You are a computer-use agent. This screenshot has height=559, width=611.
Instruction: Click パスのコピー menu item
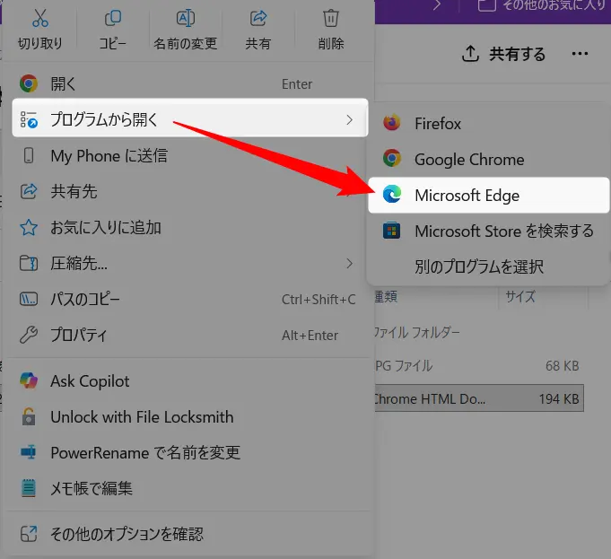pyautogui.click(x=85, y=299)
